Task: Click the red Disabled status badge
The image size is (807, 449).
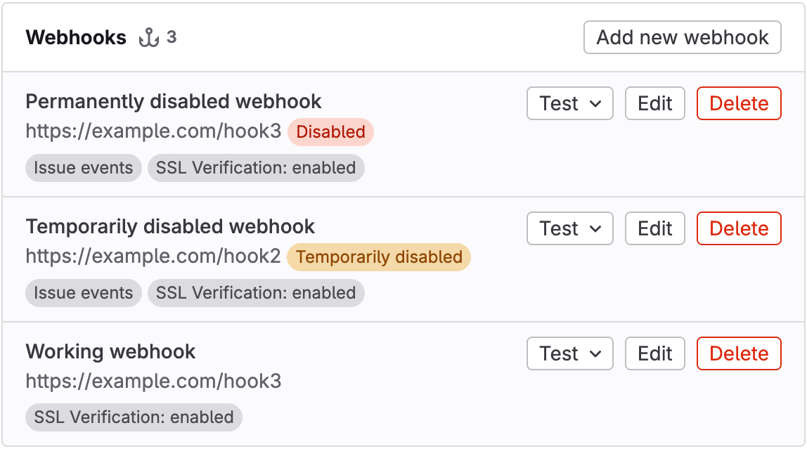Action: pyautogui.click(x=330, y=132)
